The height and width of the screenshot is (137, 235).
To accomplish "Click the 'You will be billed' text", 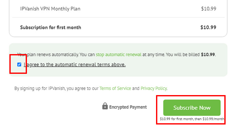I will click(x=183, y=55).
